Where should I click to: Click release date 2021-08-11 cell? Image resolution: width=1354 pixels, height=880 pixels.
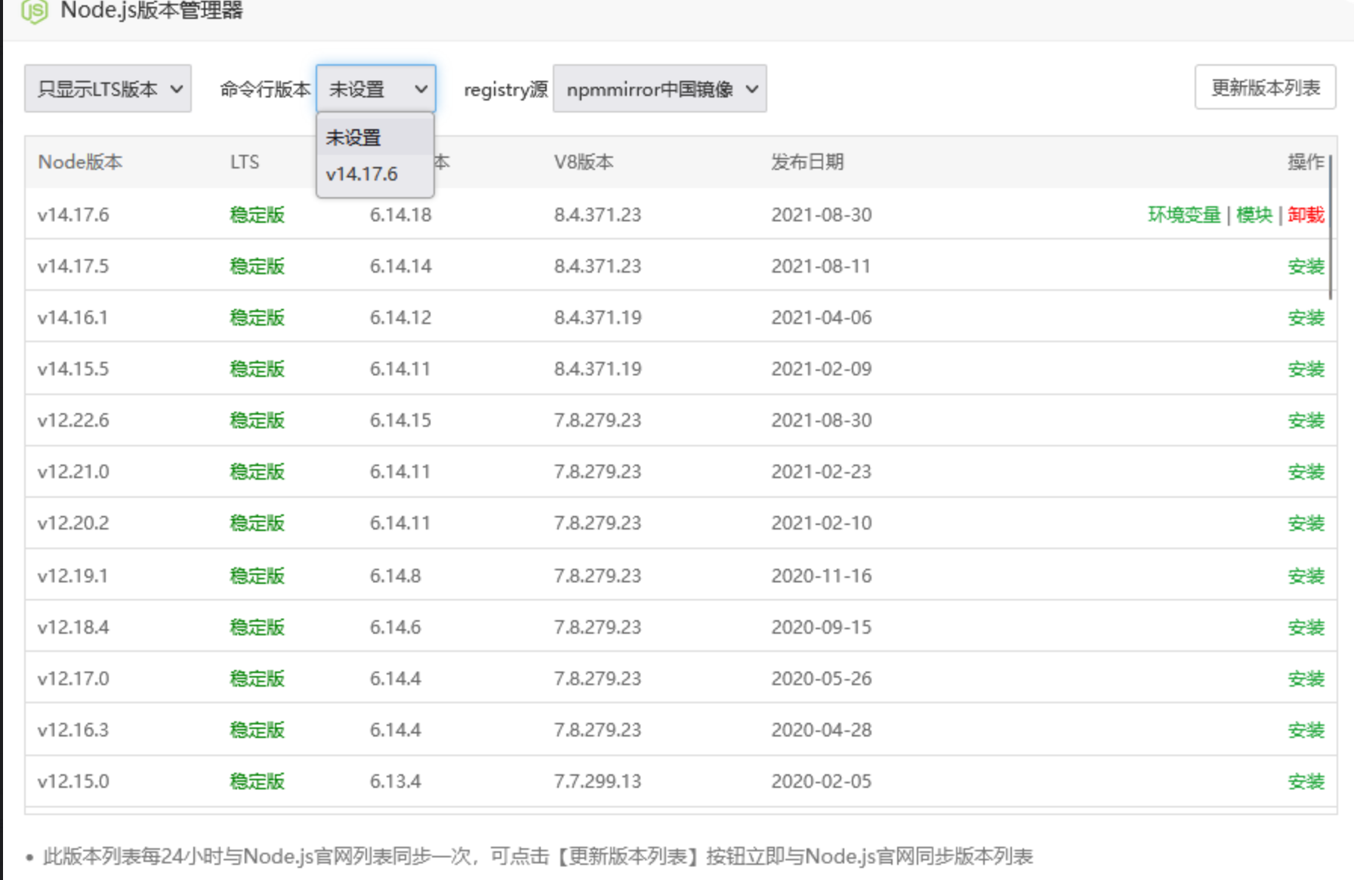coord(821,266)
